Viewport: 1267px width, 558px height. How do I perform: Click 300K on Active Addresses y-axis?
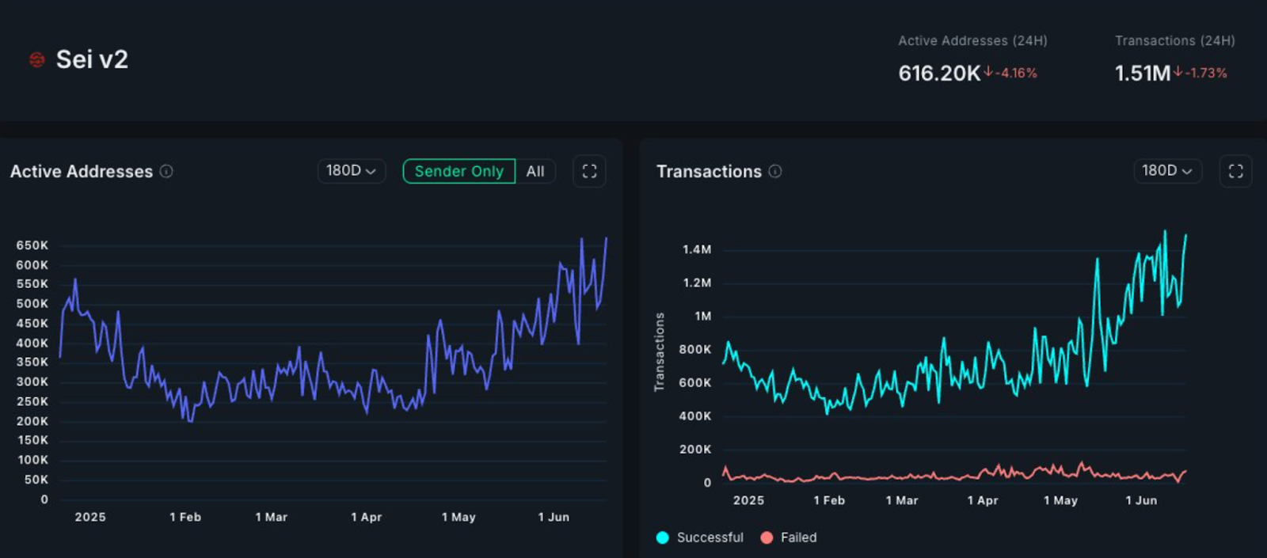32,381
